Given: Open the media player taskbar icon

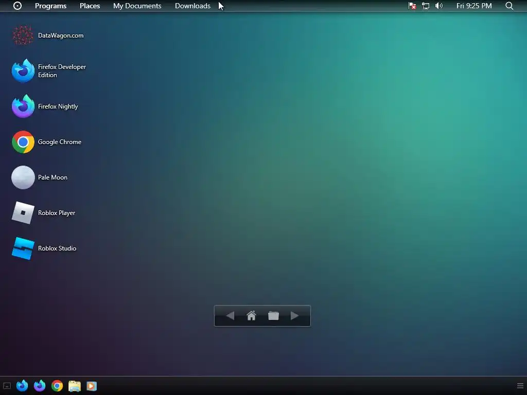Looking at the screenshot, I should [x=92, y=386].
